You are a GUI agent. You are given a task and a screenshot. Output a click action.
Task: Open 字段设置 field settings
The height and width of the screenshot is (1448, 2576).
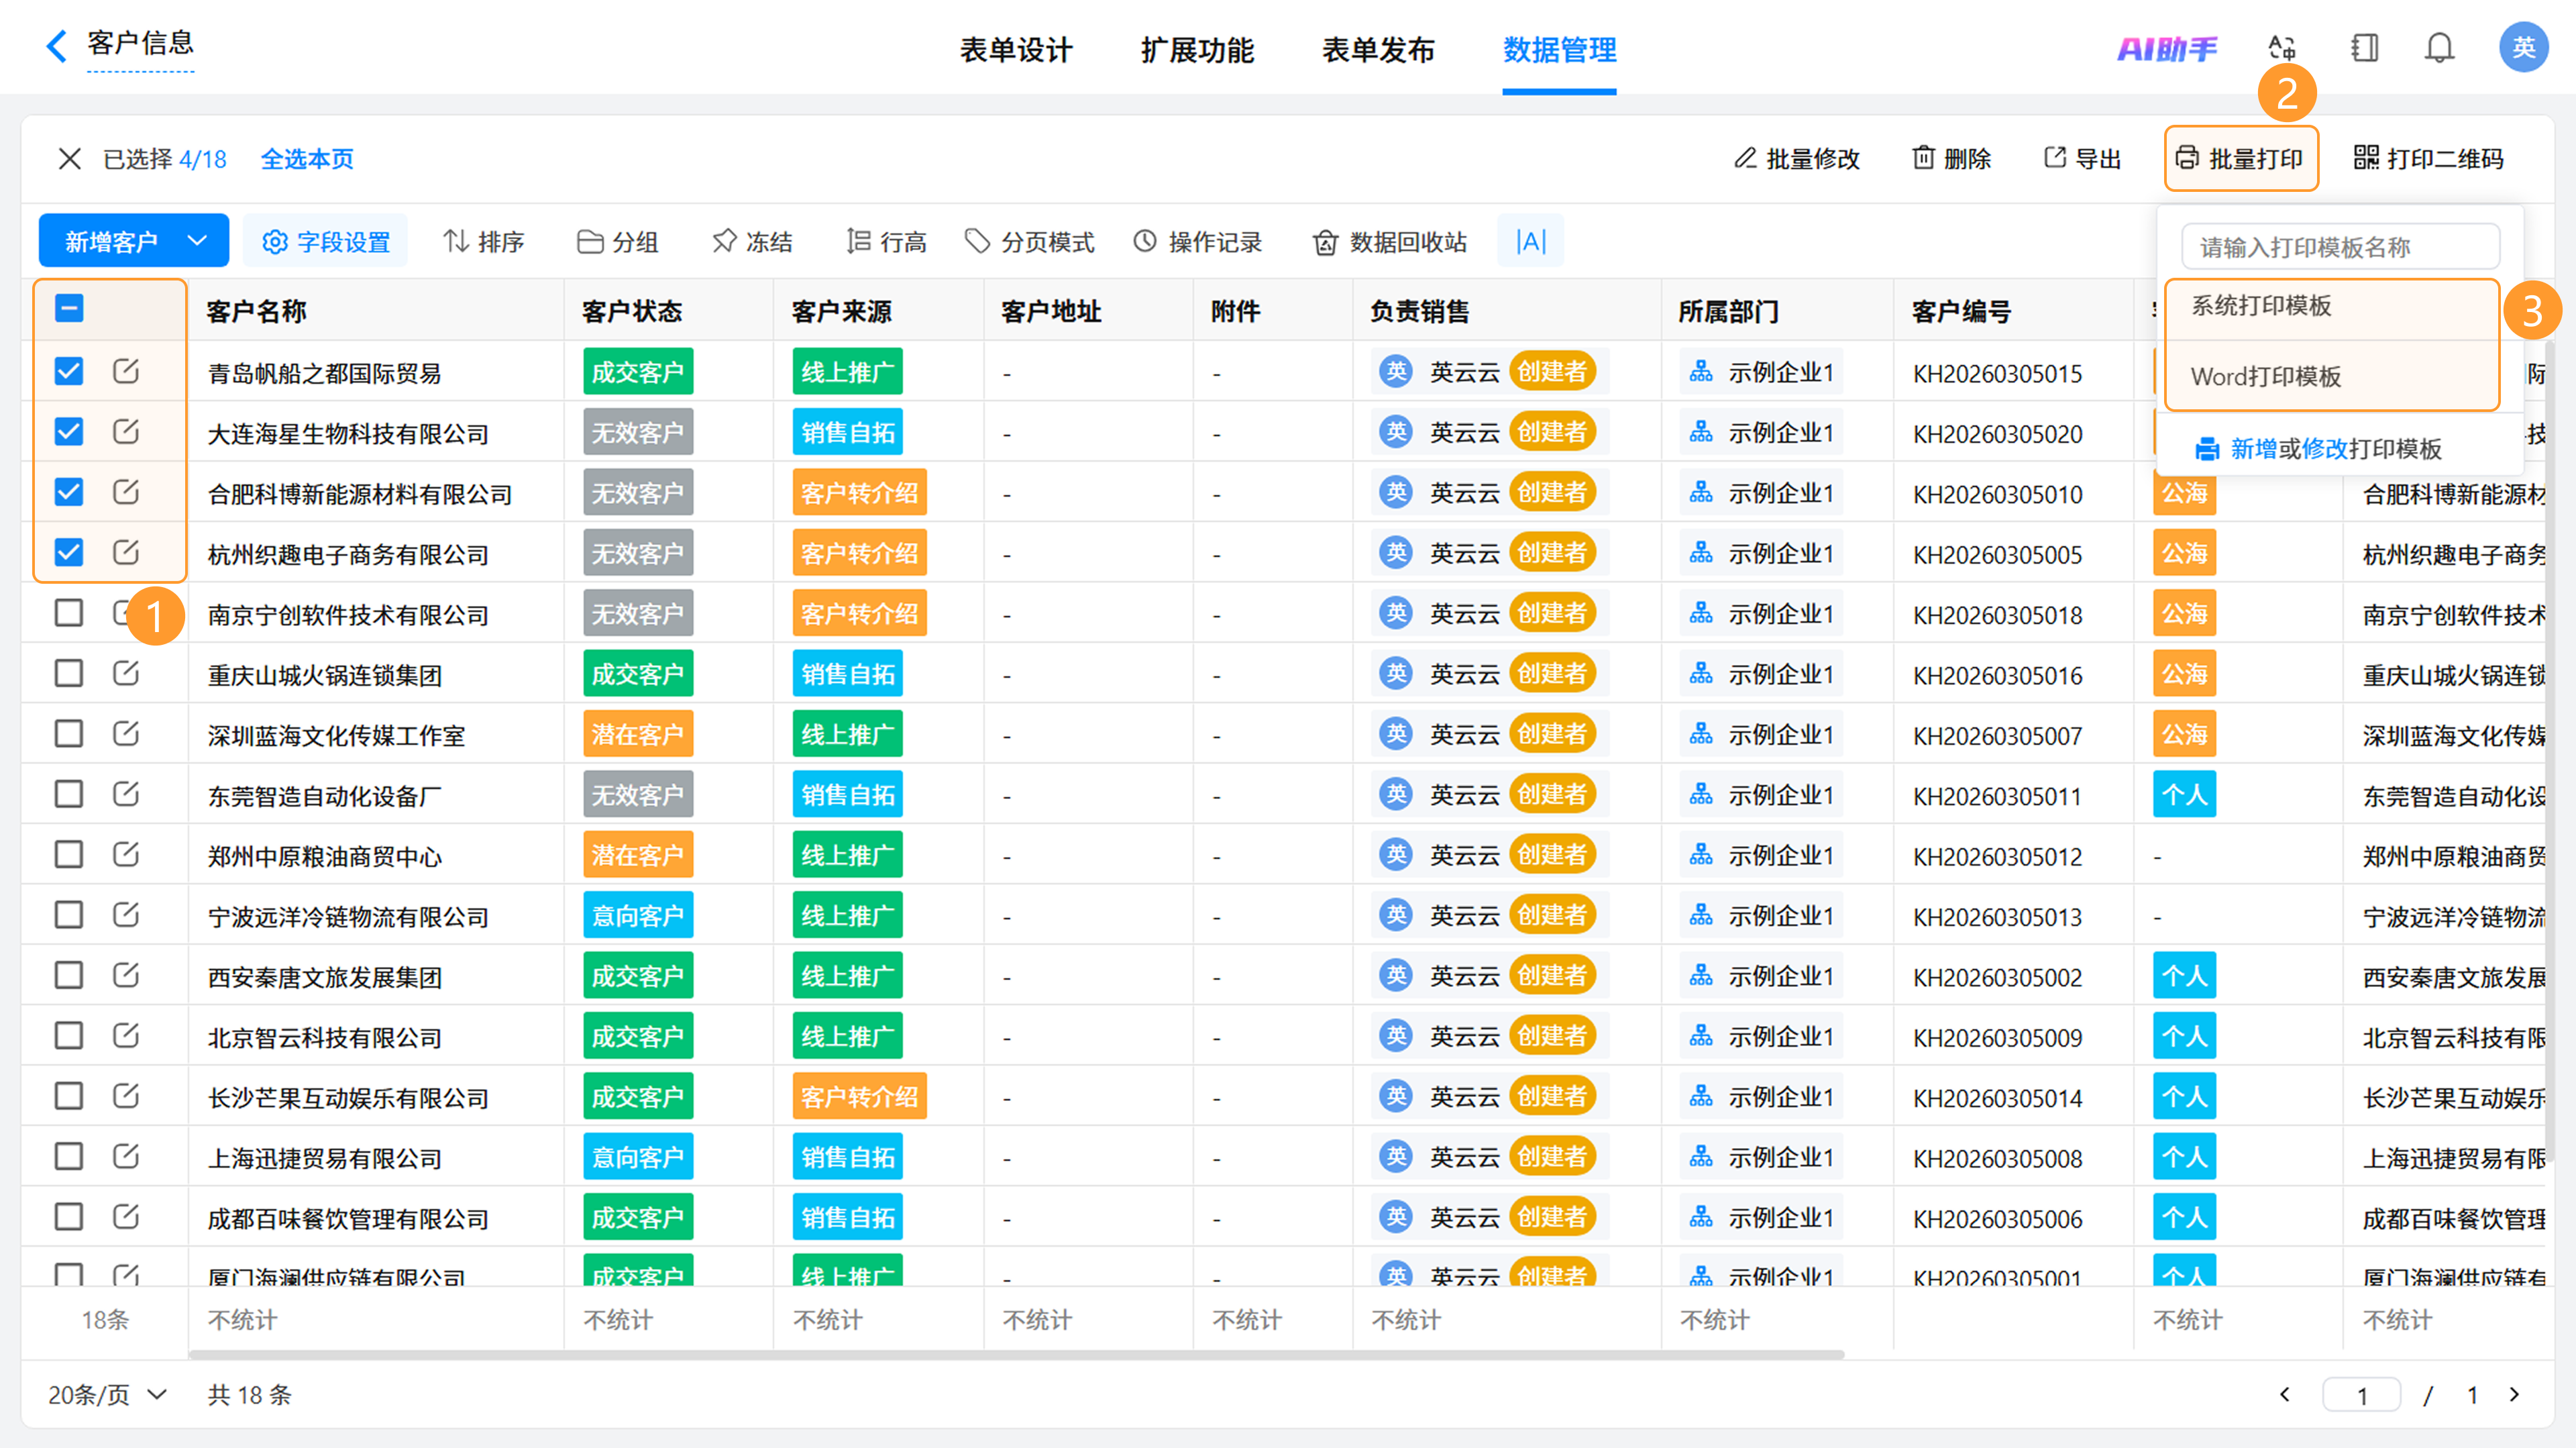(326, 242)
